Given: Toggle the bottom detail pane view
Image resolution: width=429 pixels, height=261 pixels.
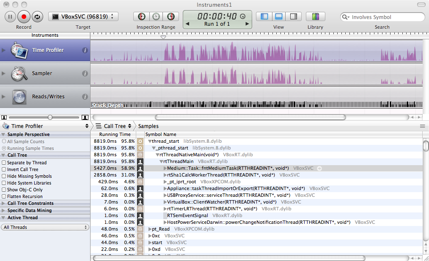Looking at the screenshot, I should [278, 16].
